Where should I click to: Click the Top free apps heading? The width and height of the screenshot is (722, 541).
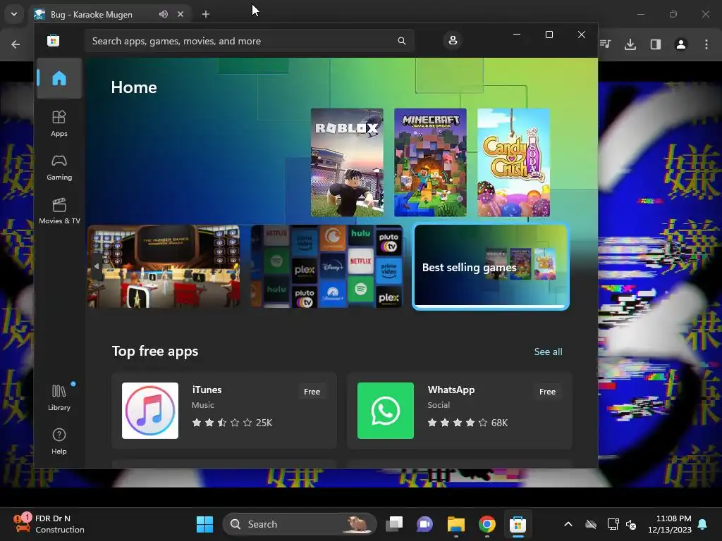[x=155, y=351]
